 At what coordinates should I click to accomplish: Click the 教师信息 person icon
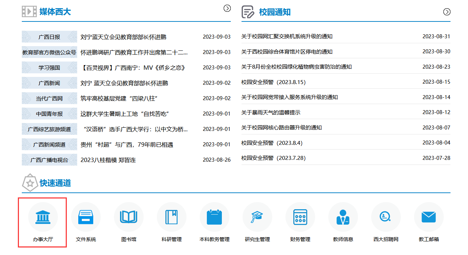point(343,217)
